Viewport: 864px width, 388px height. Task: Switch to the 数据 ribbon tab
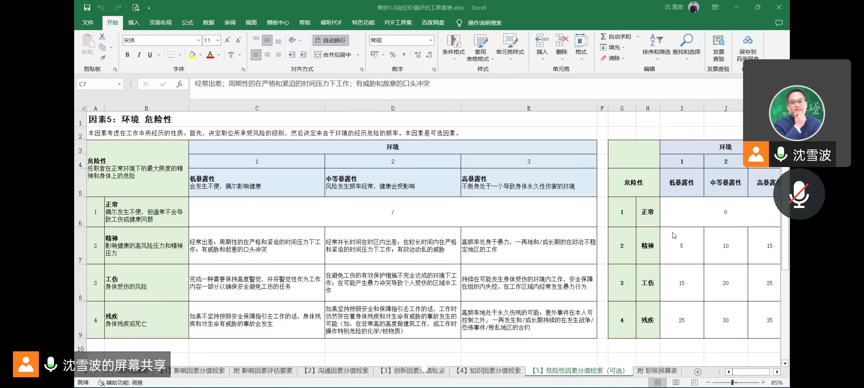pyautogui.click(x=208, y=23)
